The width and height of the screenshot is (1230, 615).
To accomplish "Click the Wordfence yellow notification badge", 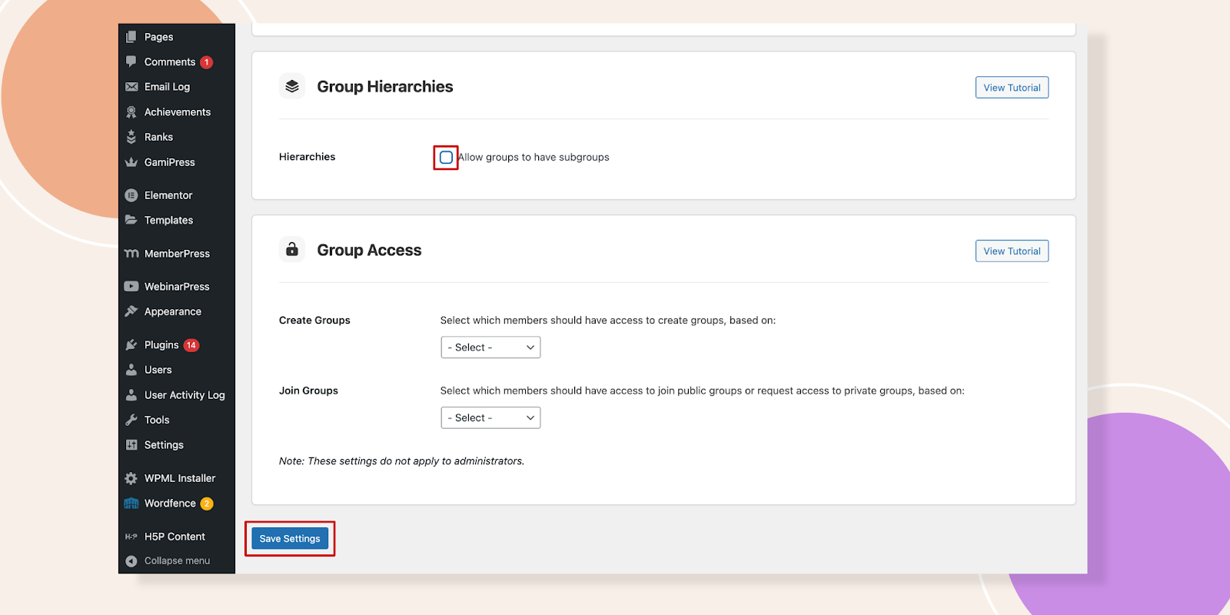I will (207, 504).
